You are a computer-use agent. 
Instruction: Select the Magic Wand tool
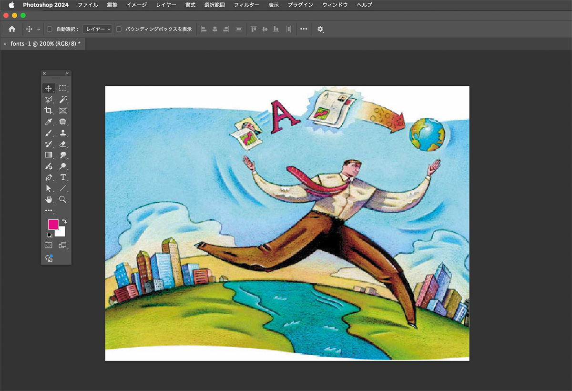(x=63, y=100)
